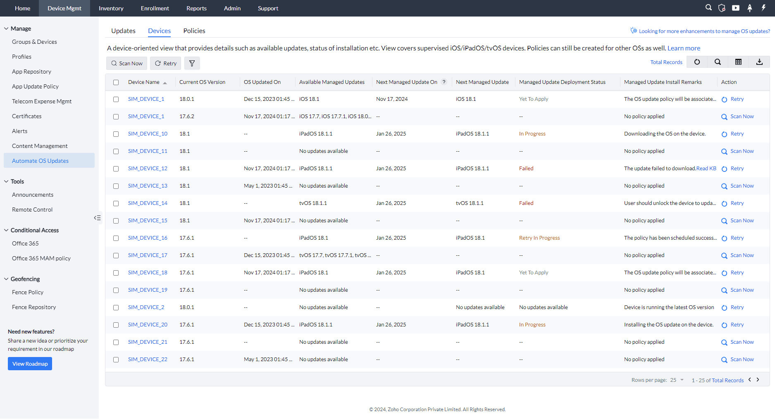This screenshot has height=419, width=775.
Task: Click the Retry toolbar button
Action: (x=165, y=63)
